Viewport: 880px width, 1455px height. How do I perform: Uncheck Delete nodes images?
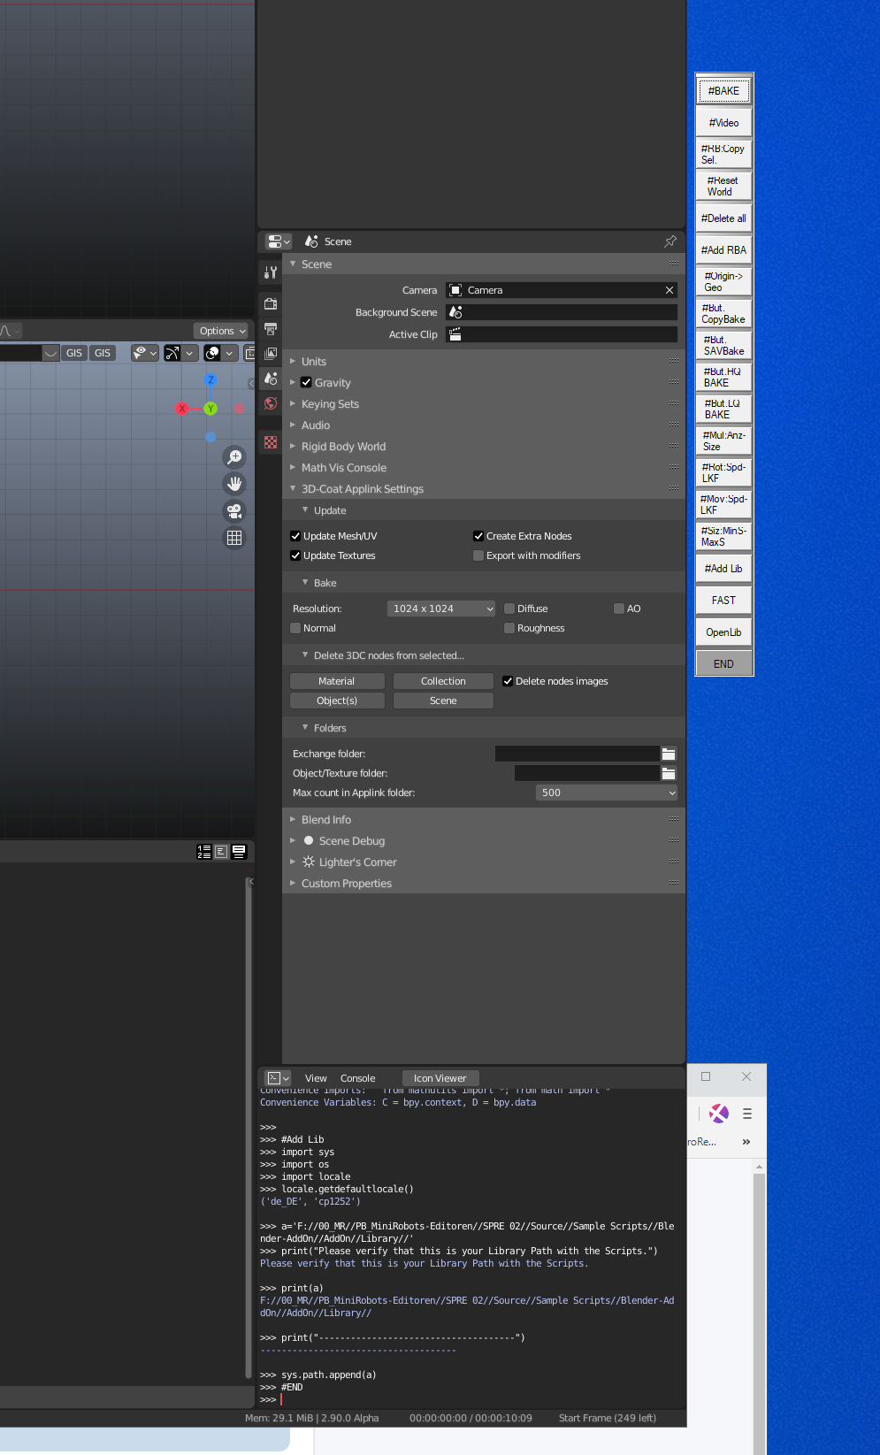508,681
